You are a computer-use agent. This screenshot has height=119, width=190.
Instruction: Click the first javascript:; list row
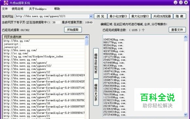click(44, 44)
